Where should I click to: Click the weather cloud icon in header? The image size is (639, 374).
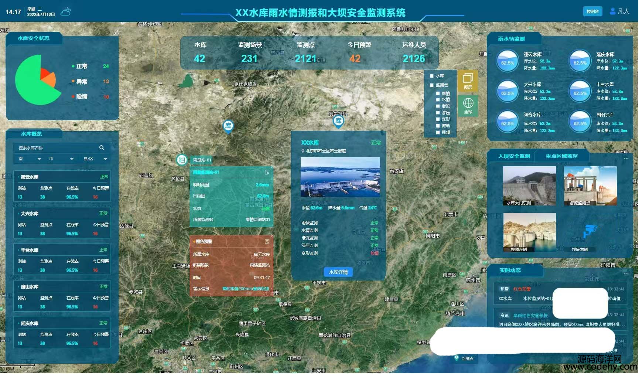tap(66, 12)
